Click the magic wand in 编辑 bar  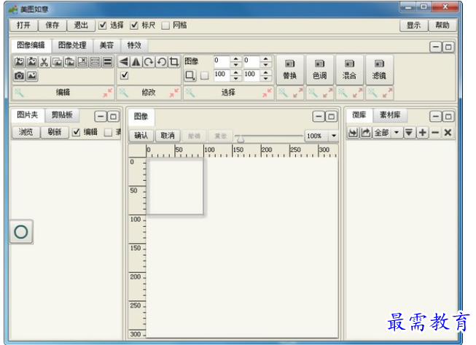pyautogui.click(x=19, y=93)
